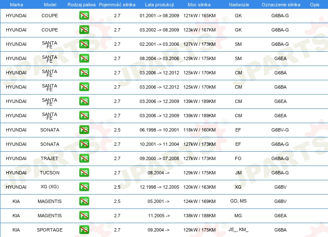Click fuel icon in Sportage row

coord(84,230)
